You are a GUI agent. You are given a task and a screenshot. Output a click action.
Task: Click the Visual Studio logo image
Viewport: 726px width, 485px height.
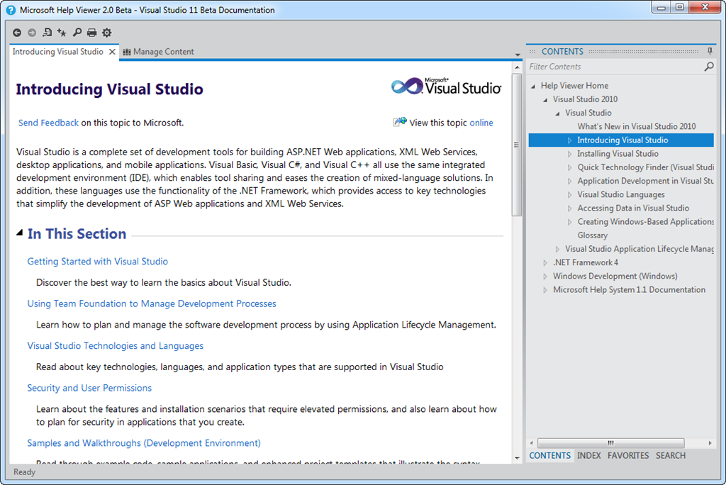point(446,87)
